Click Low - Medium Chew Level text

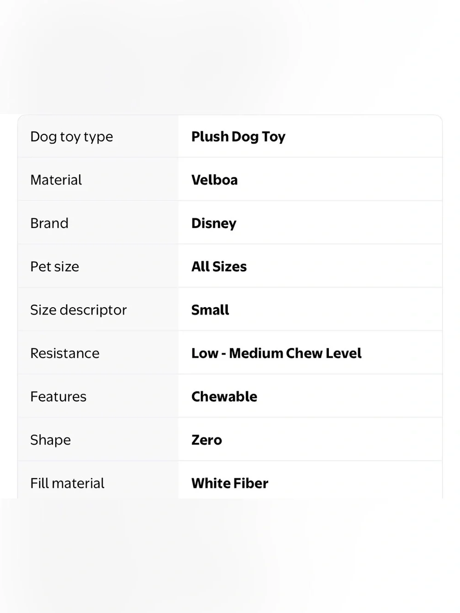point(276,353)
